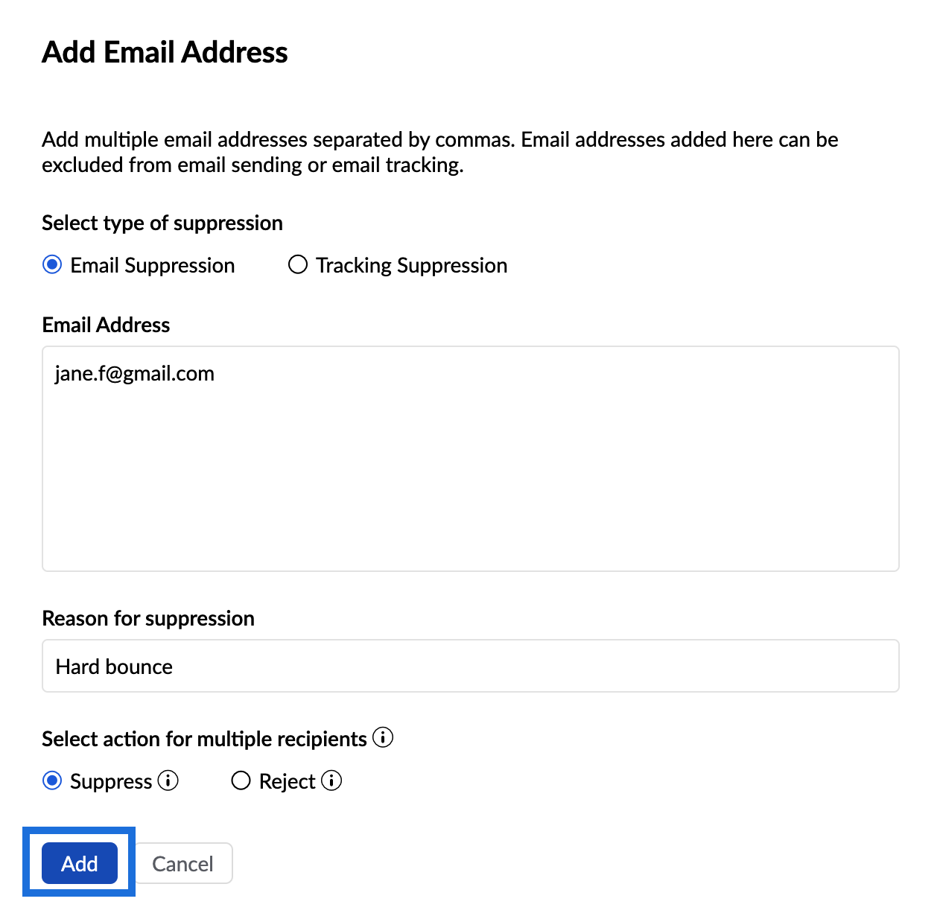Click the "Add Email Address" heading

point(165,52)
